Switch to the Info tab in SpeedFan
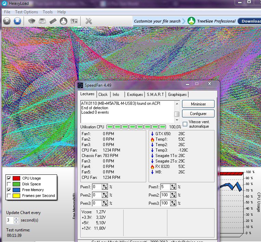Viewport: 261px width, 242px height. [116, 95]
